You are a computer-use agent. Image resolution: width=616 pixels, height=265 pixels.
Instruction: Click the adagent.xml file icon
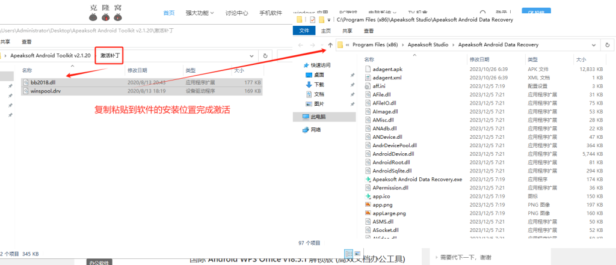tap(368, 78)
